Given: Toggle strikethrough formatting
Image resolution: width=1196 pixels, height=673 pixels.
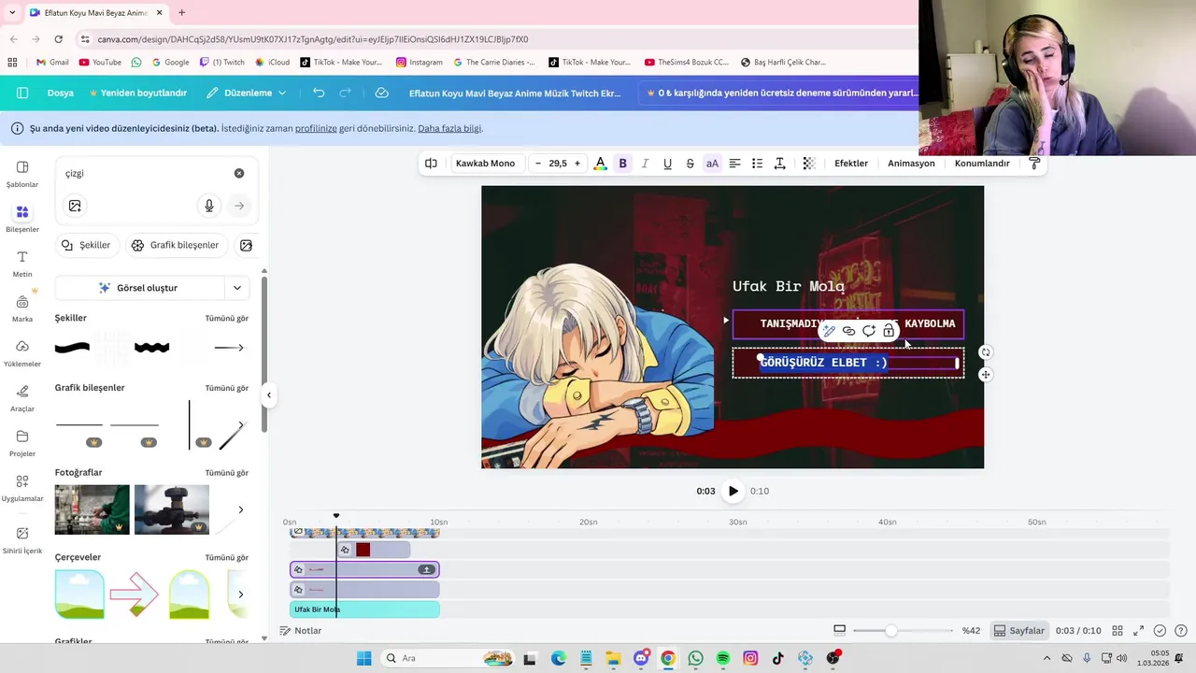Looking at the screenshot, I should [x=690, y=164].
